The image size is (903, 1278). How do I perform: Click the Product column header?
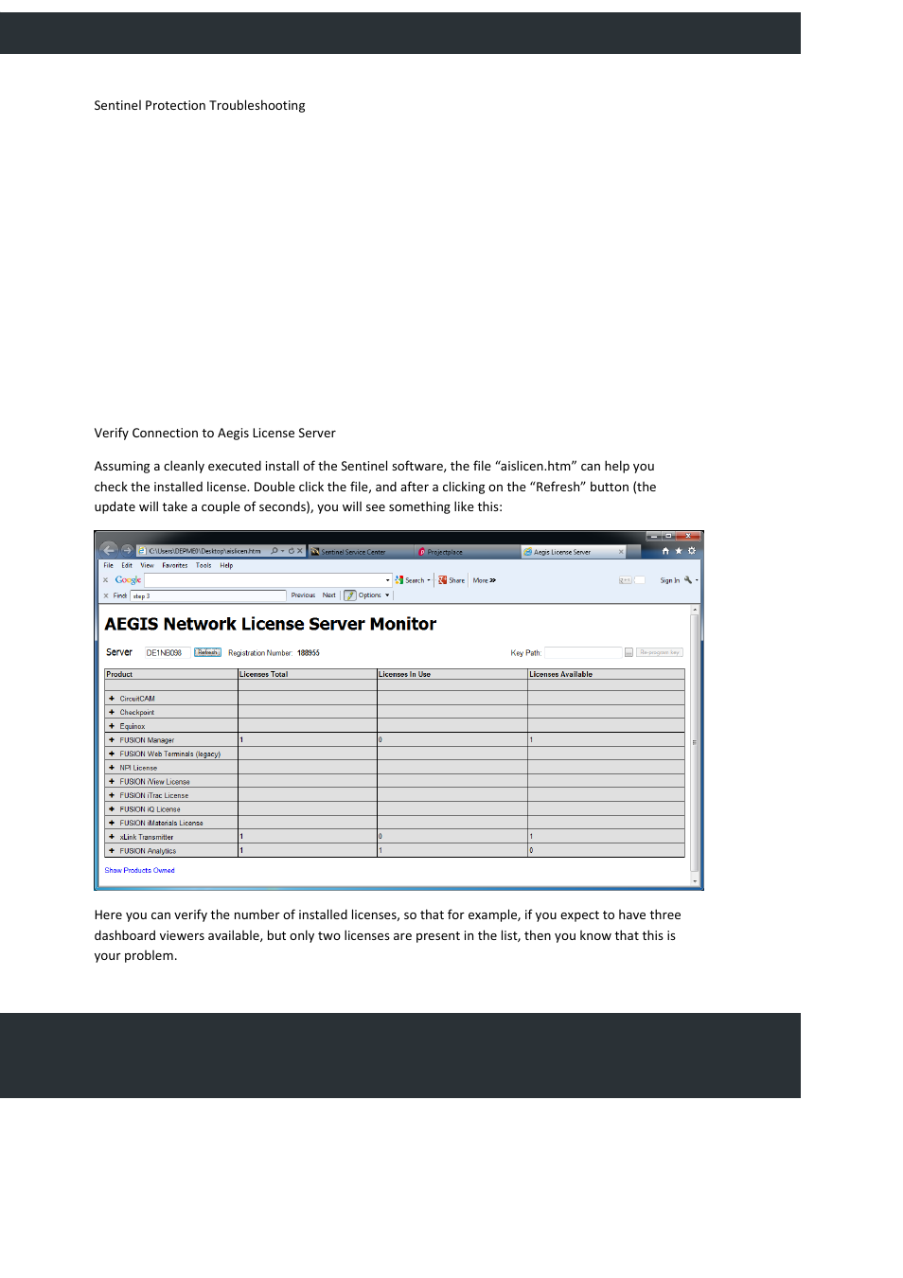coord(171,674)
